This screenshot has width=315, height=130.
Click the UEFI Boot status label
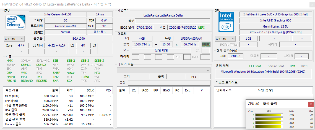[254, 66]
